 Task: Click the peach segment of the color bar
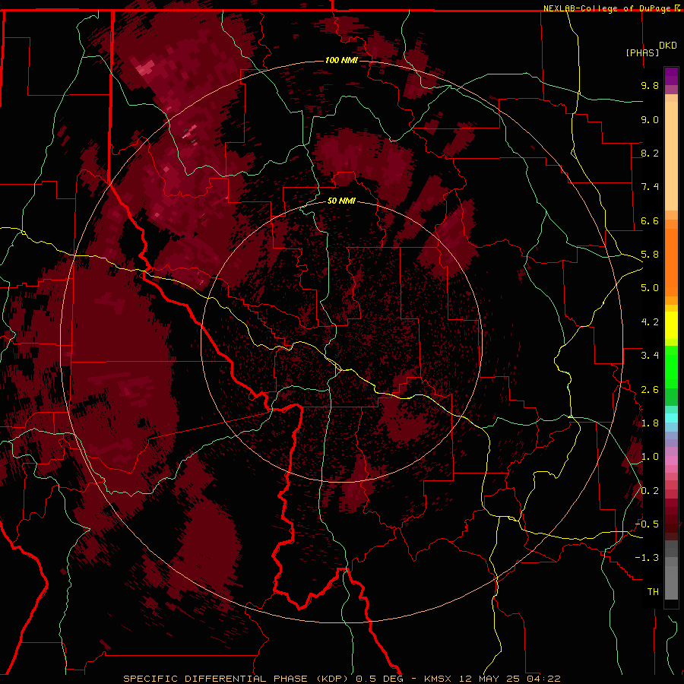671,153
